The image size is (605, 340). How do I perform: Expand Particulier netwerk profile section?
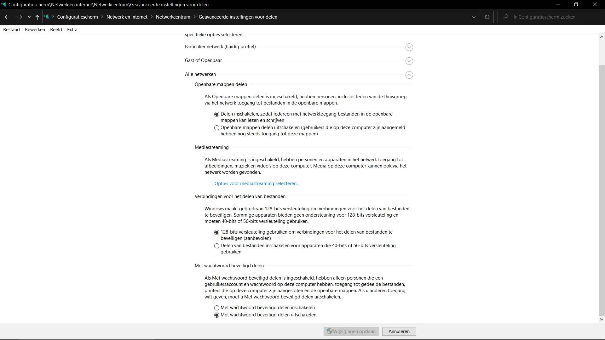tap(409, 47)
